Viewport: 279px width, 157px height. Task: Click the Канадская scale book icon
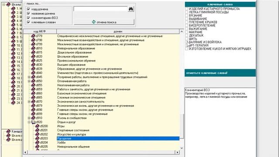tap(8, 132)
